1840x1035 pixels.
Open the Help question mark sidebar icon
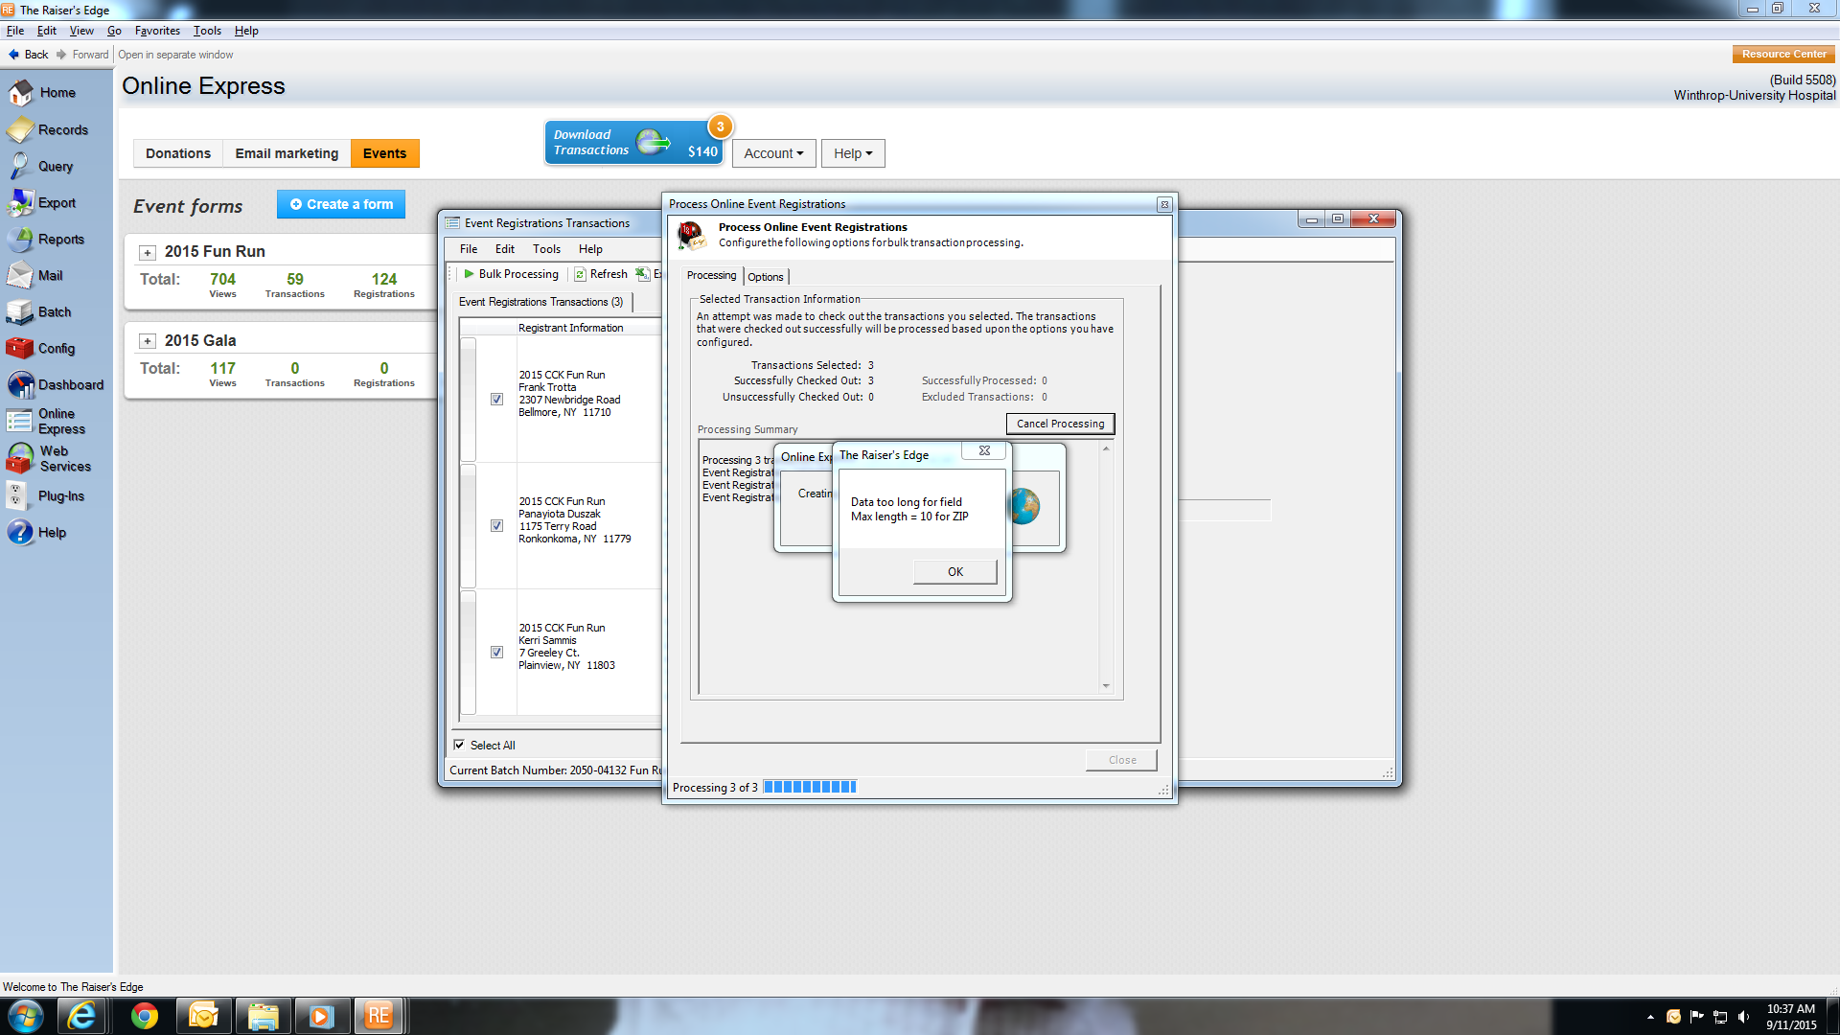21,532
